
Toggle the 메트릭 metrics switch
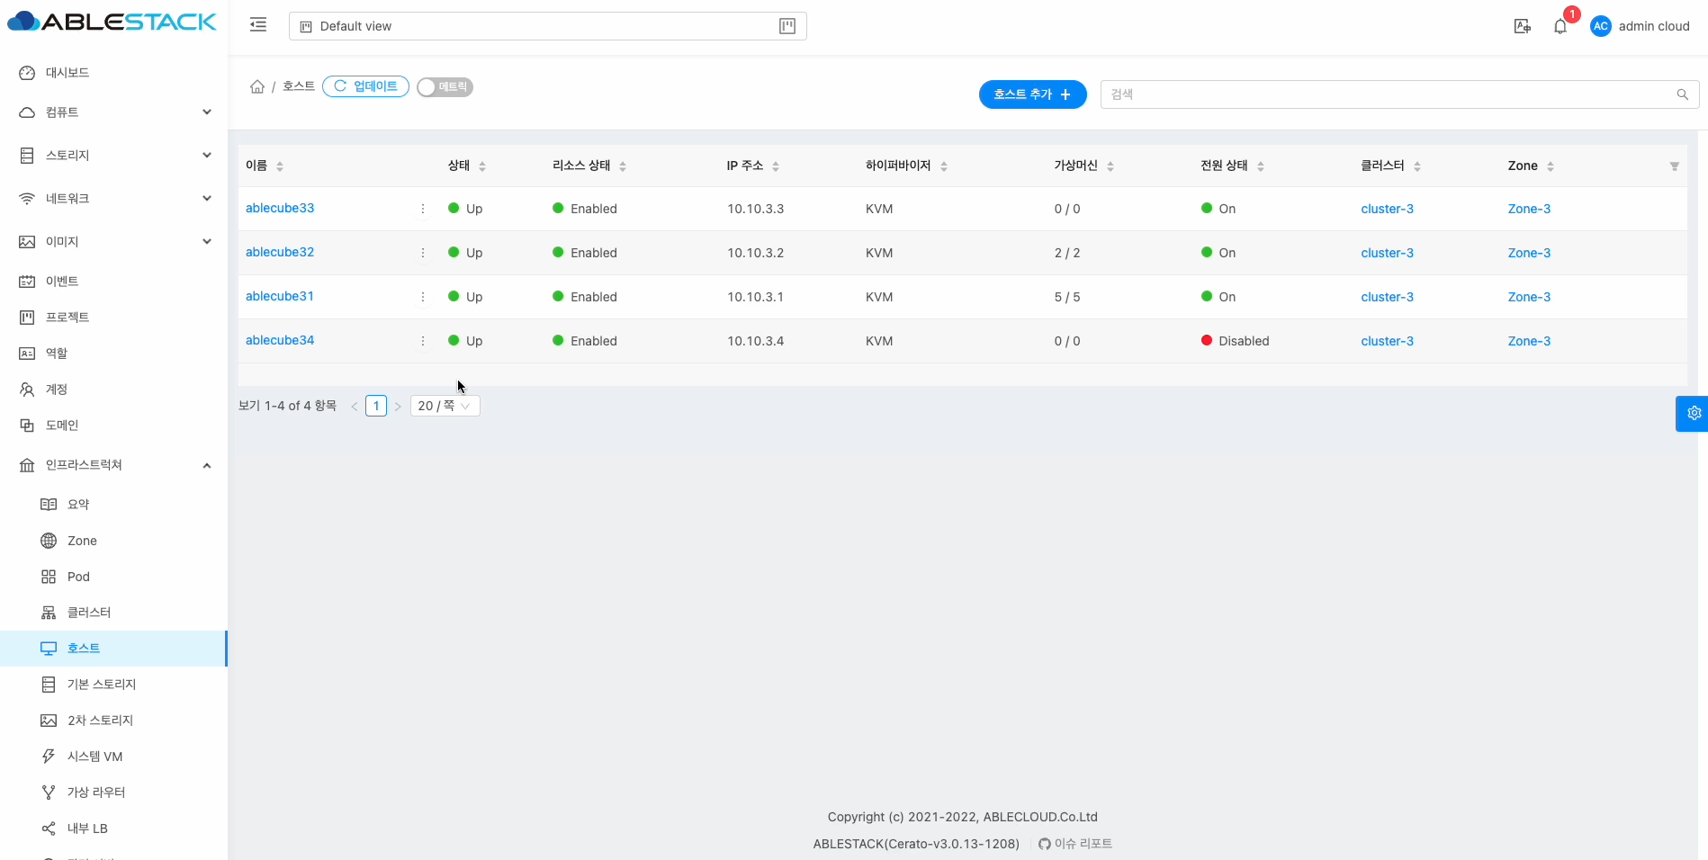[x=445, y=87]
